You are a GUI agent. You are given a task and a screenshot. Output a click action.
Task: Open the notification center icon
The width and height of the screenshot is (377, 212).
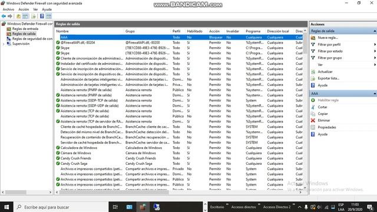click(x=371, y=207)
